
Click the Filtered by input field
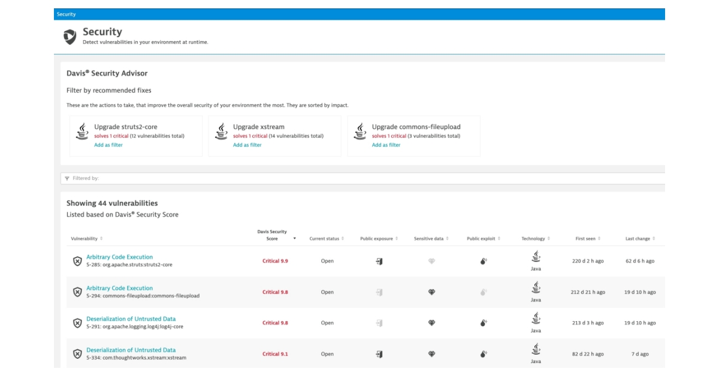[362, 178]
